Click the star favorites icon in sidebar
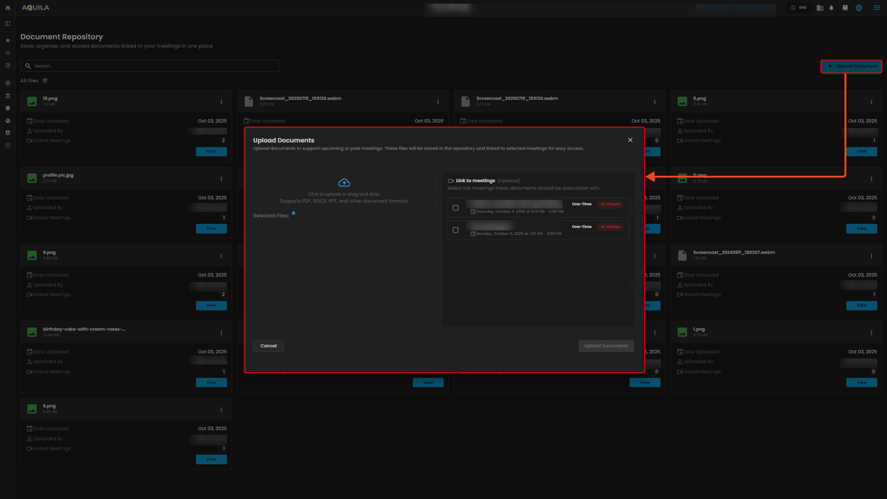Image resolution: width=887 pixels, height=499 pixels. click(7, 41)
